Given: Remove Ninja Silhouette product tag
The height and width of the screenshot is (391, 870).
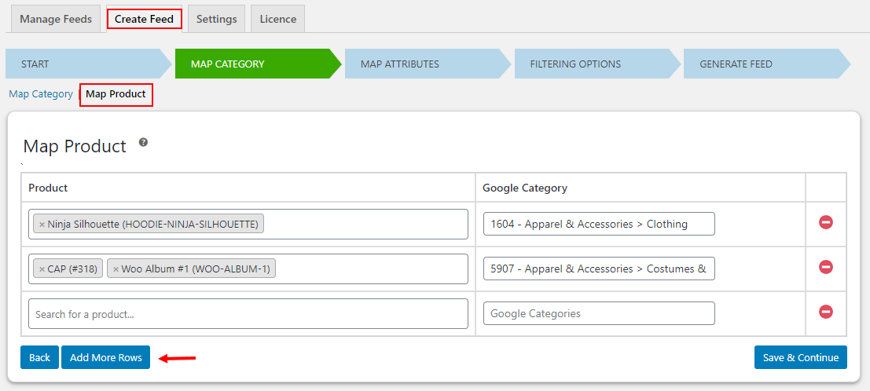Looking at the screenshot, I should [42, 225].
